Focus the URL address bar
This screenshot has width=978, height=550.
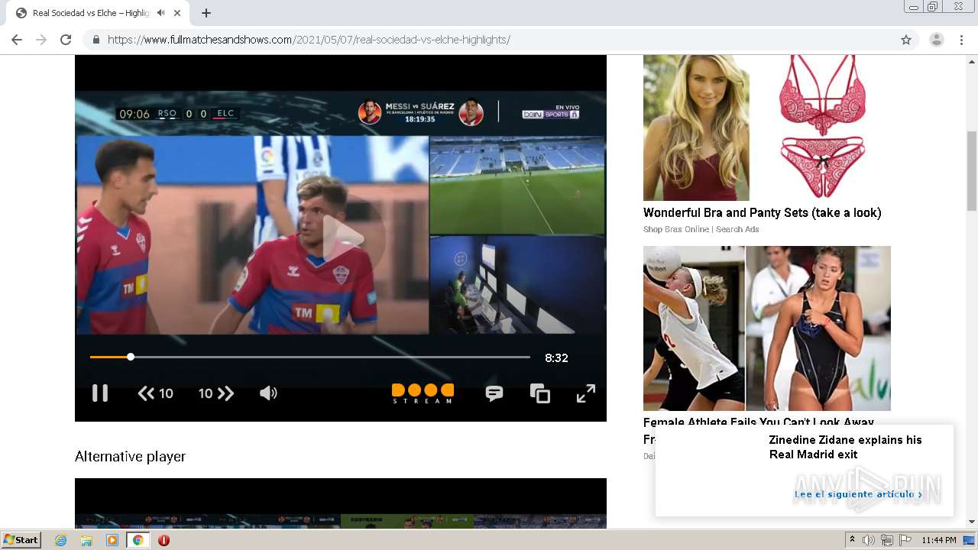tap(489, 40)
